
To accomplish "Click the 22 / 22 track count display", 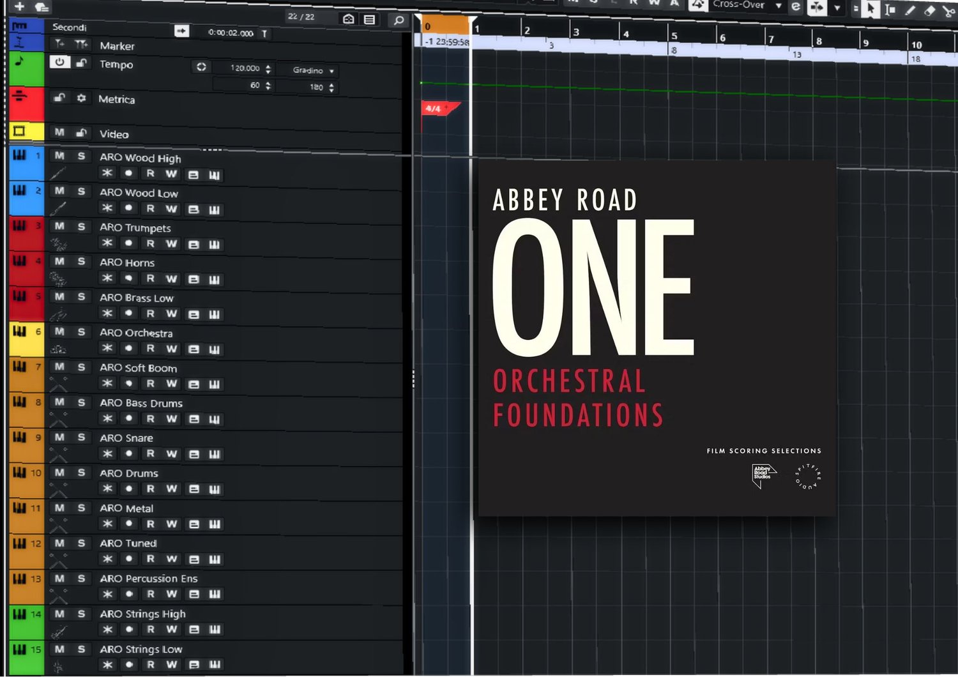I will [301, 17].
